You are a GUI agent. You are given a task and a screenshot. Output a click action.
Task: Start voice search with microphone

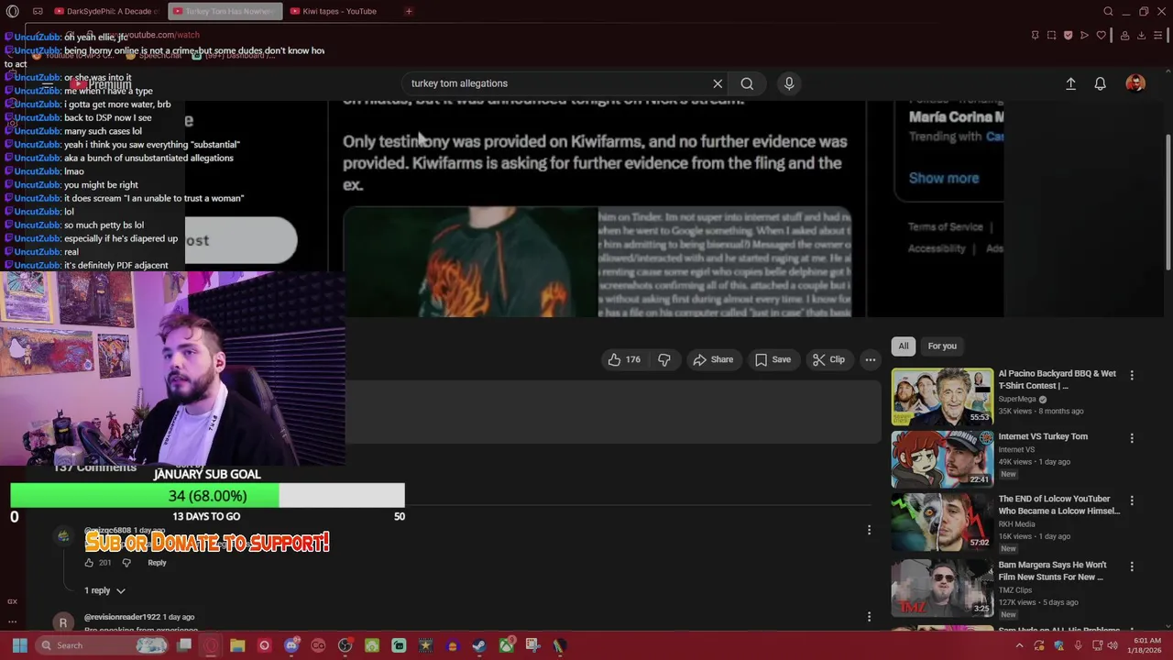pyautogui.click(x=789, y=83)
